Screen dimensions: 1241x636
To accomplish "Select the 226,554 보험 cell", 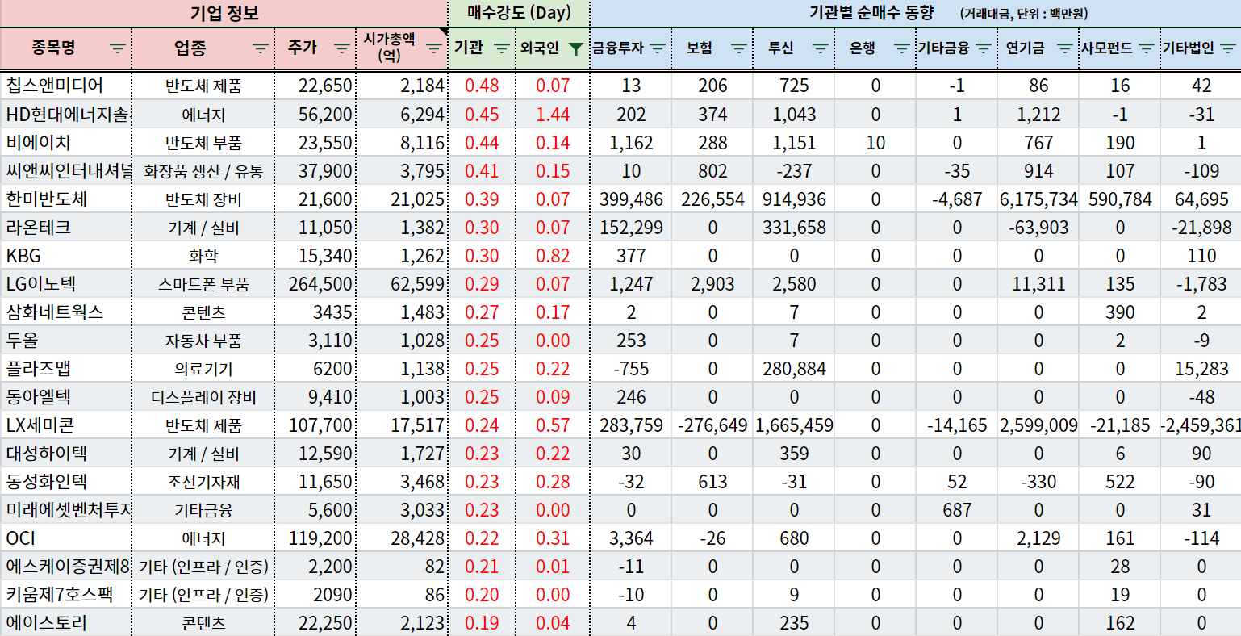I will tap(712, 199).
